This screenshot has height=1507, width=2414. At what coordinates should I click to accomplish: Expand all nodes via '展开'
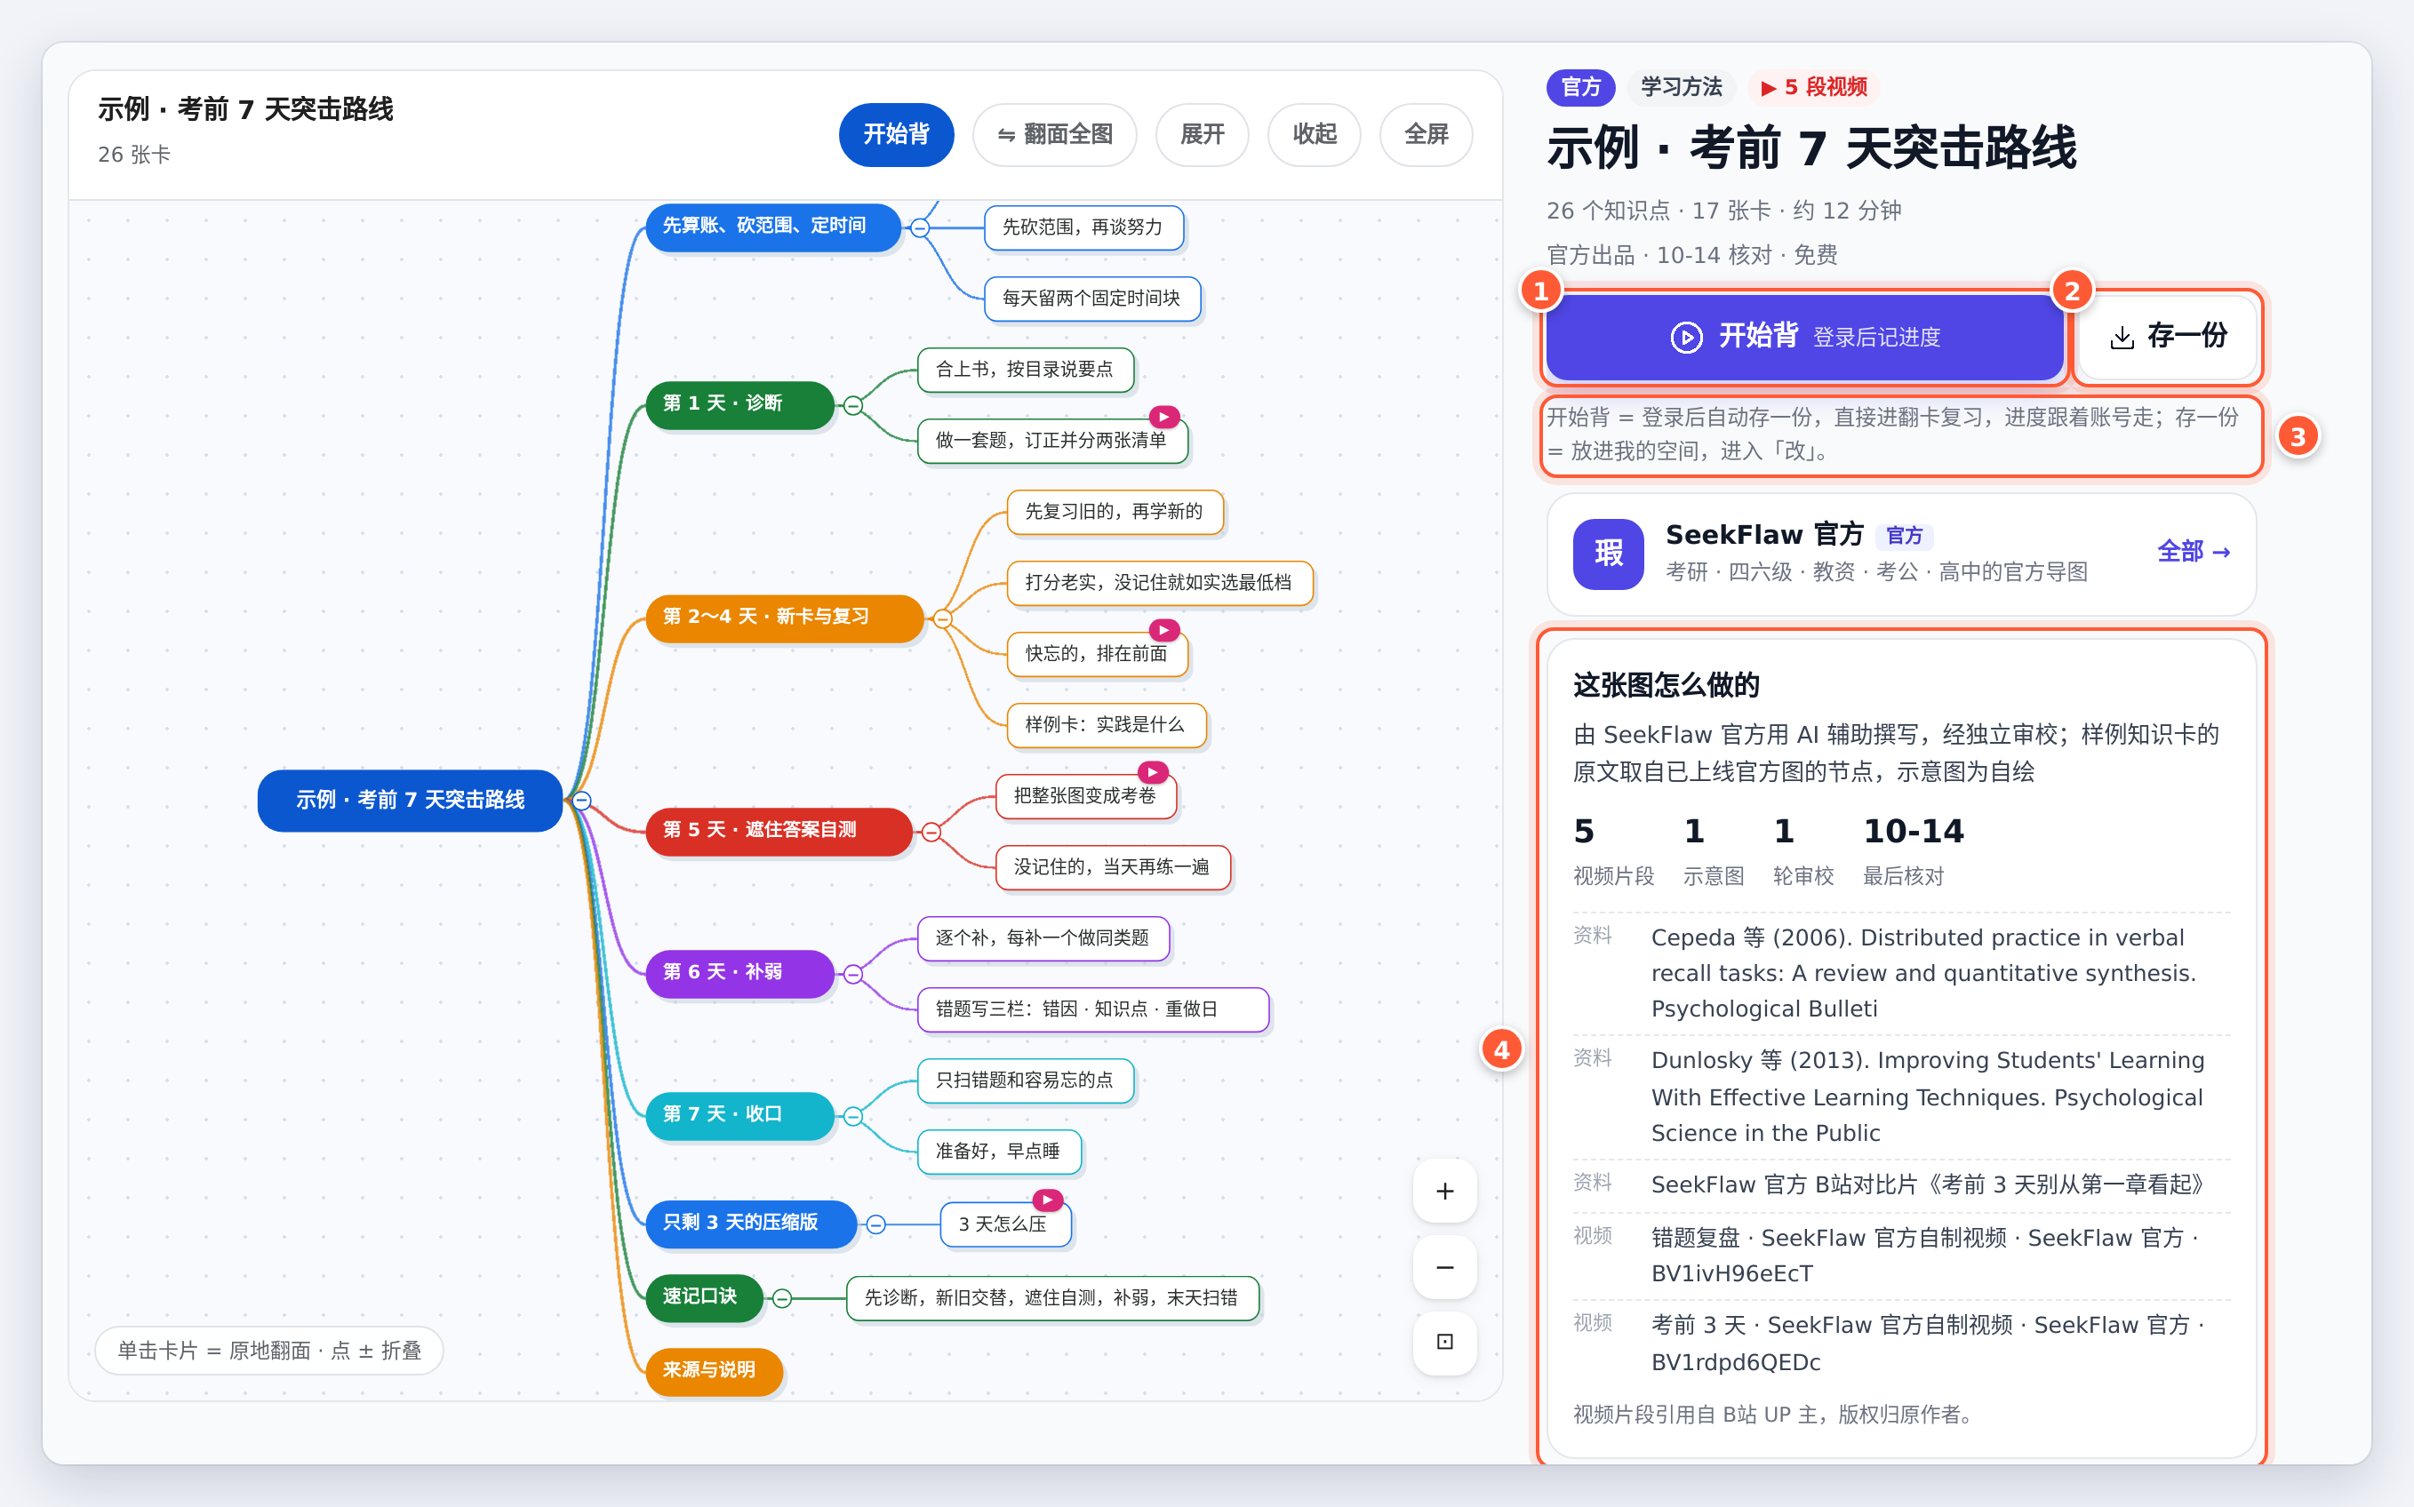[x=1202, y=134]
